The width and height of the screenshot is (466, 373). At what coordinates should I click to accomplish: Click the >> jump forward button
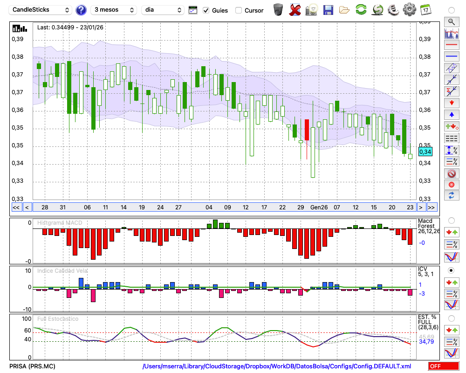click(x=432, y=207)
